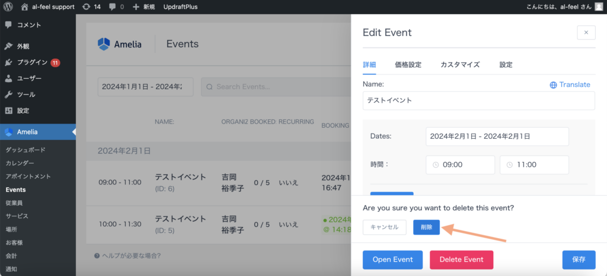Open the Dates range picker field

[x=497, y=136]
